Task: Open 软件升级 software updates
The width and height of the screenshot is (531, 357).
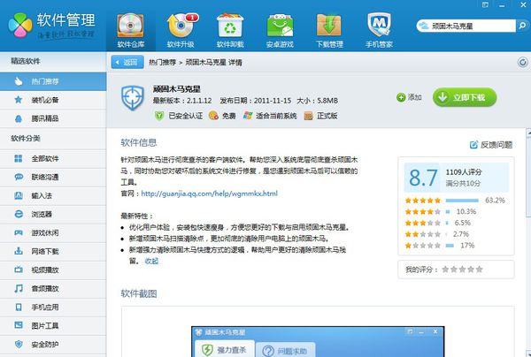Action: [181, 30]
